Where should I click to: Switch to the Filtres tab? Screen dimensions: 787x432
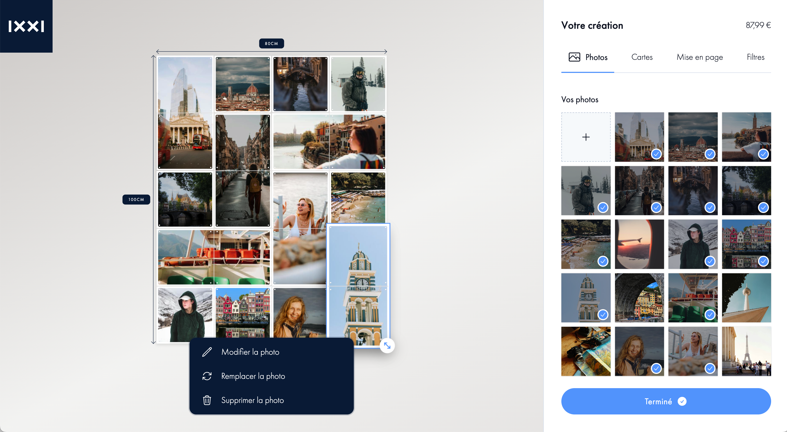pyautogui.click(x=756, y=57)
